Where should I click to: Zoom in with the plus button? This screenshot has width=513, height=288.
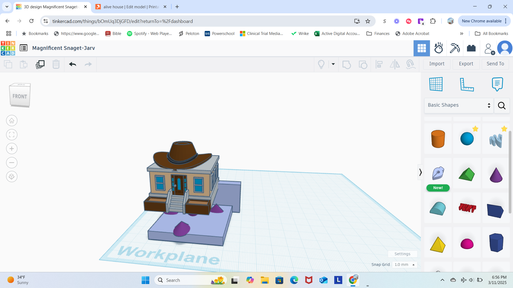pyautogui.click(x=12, y=149)
